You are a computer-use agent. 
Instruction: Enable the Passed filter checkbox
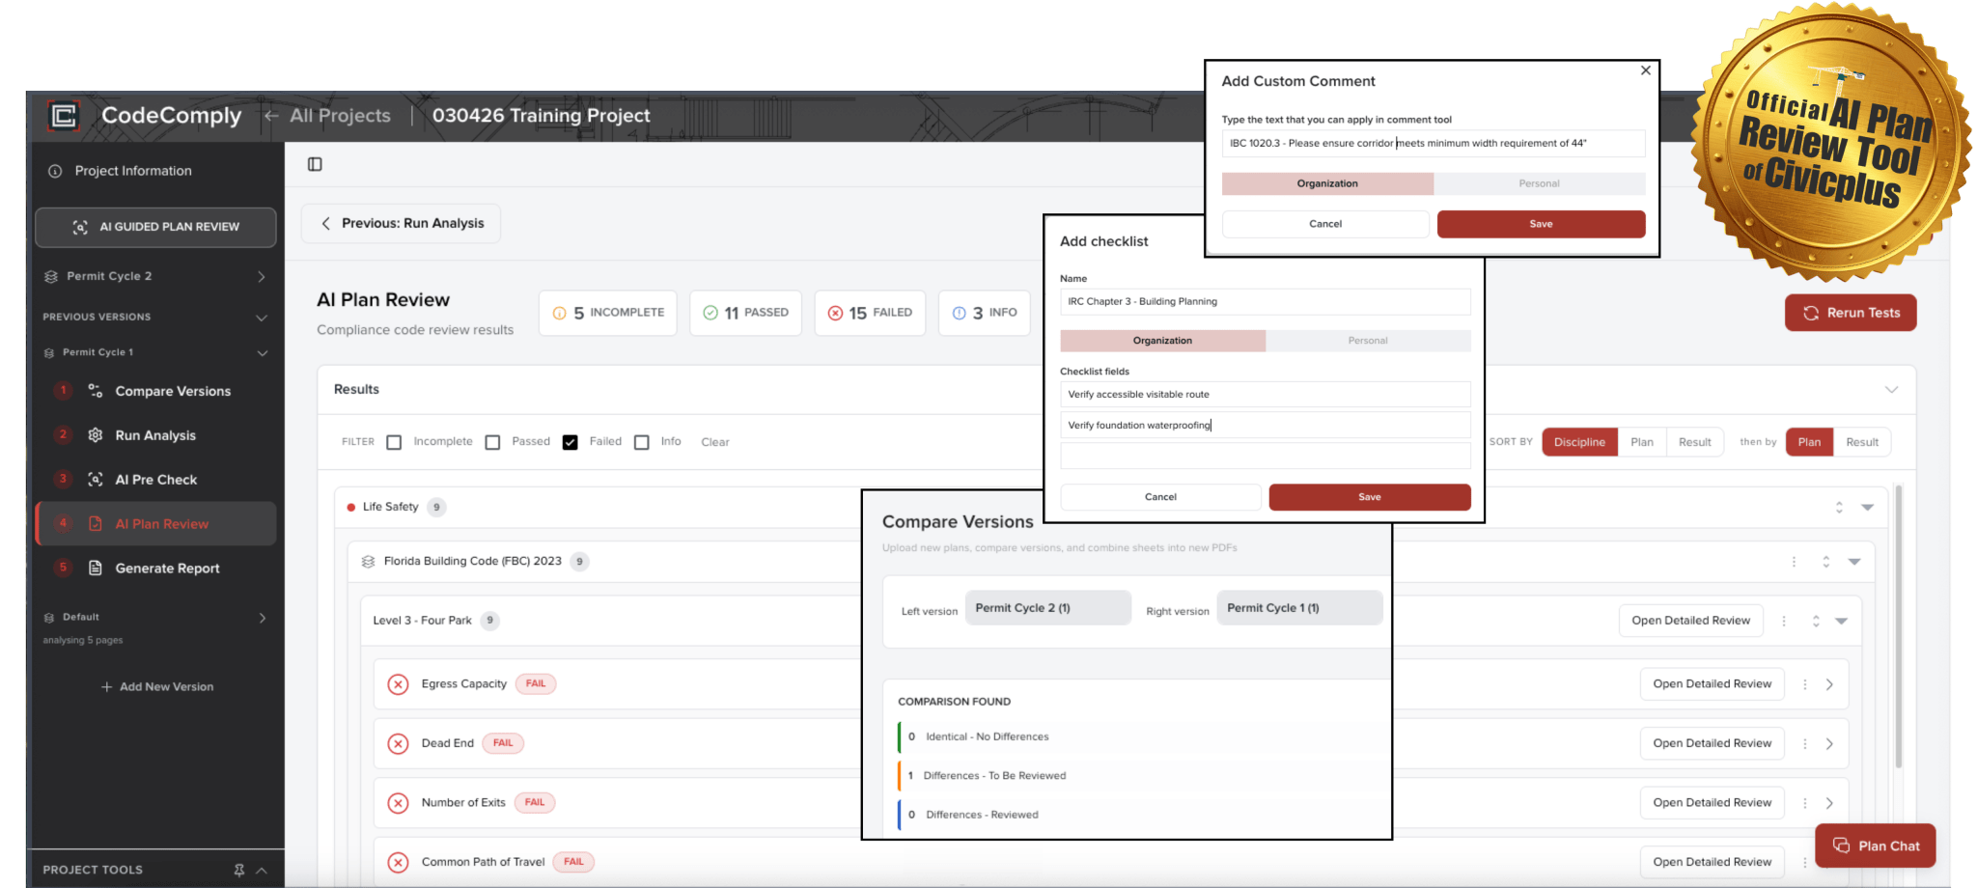pyautogui.click(x=492, y=442)
